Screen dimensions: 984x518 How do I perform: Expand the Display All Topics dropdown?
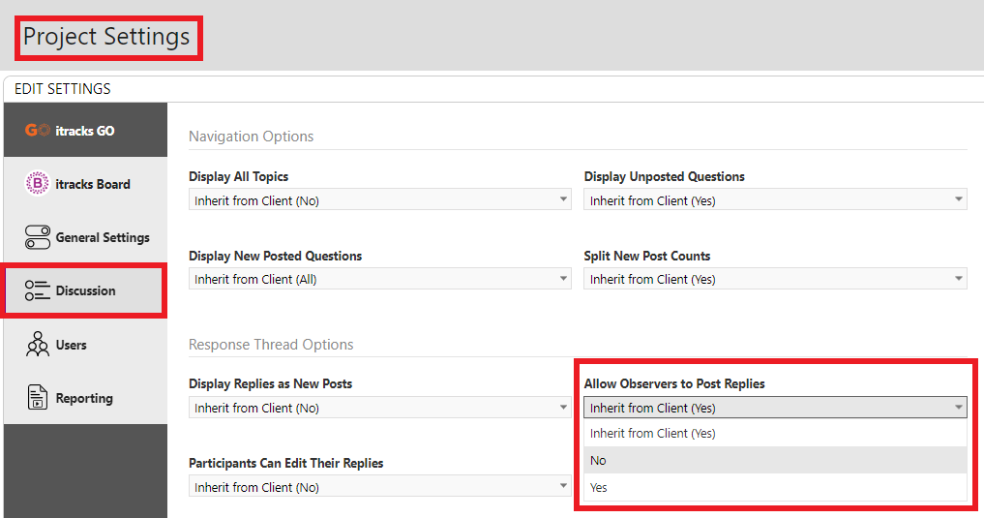(x=379, y=199)
